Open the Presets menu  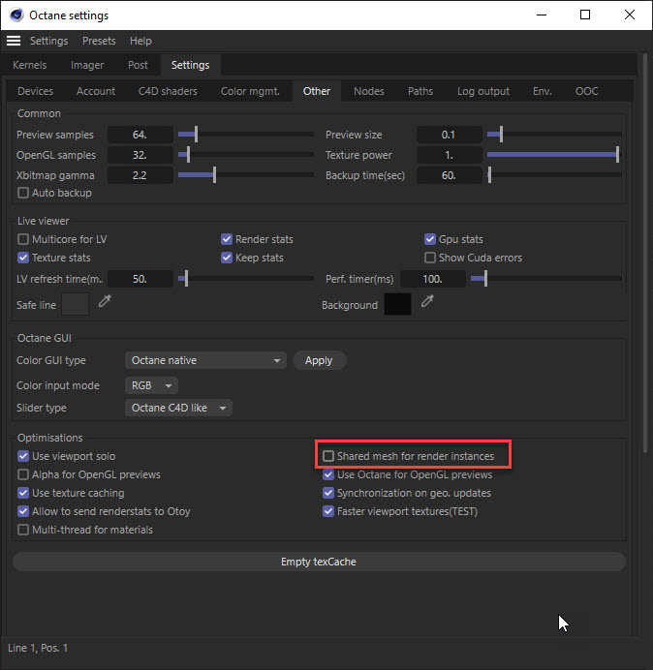[x=99, y=41]
